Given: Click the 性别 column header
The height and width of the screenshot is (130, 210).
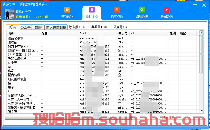Looking at the screenshot, I should [x=173, y=33].
